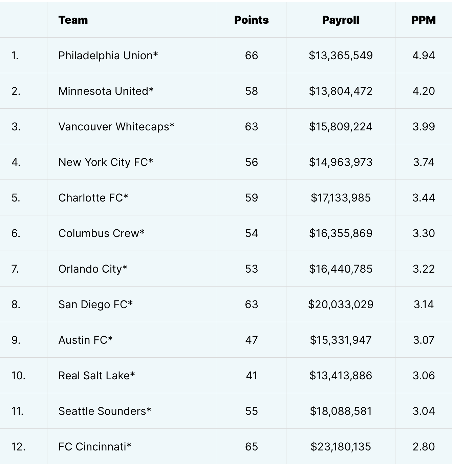This screenshot has height=464, width=453.
Task: Click the Team column header
Action: 73,20
